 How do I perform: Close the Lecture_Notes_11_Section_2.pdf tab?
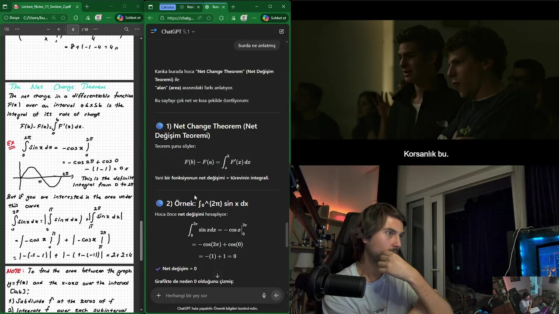pos(77,7)
